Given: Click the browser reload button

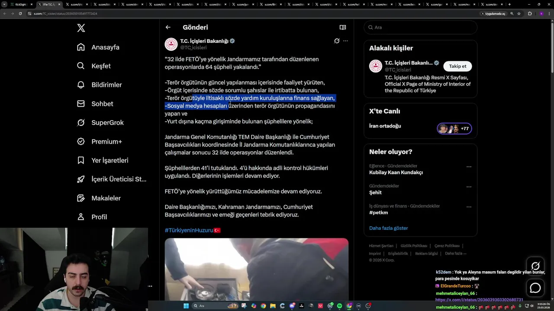Looking at the screenshot, I should 20,13.
